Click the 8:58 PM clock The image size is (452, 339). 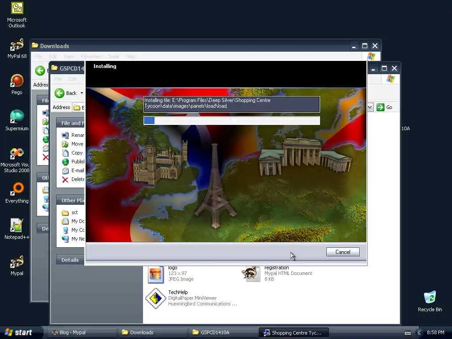pyautogui.click(x=435, y=332)
